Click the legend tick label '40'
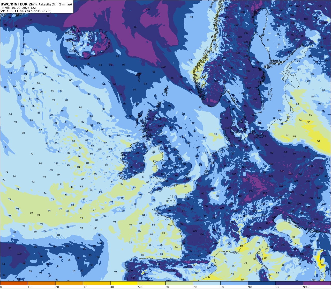Image resolution: width=331 pixels, height=289 pixels. [112, 287]
